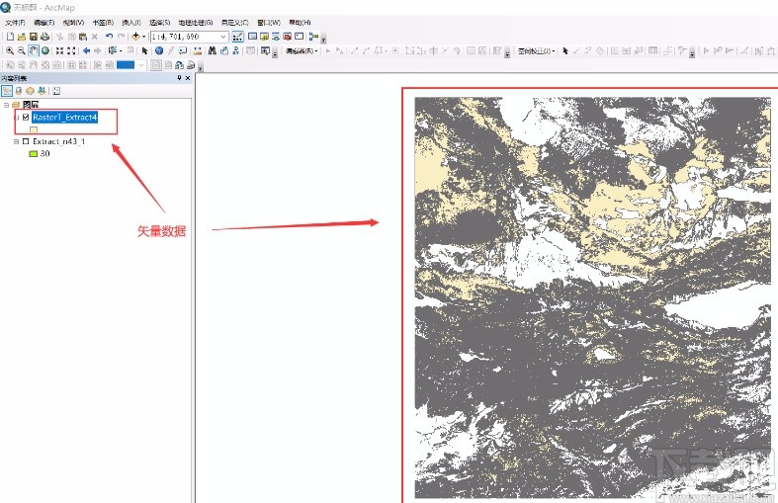The width and height of the screenshot is (778, 503).
Task: Open the Editor toolbar icon
Action: point(237,37)
